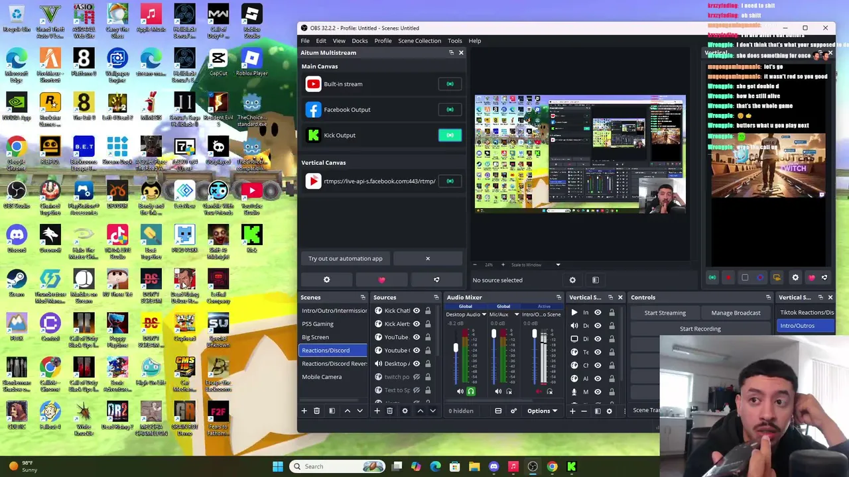Hide the Desktop Audio source in Sources
849x477 pixels.
(417, 364)
